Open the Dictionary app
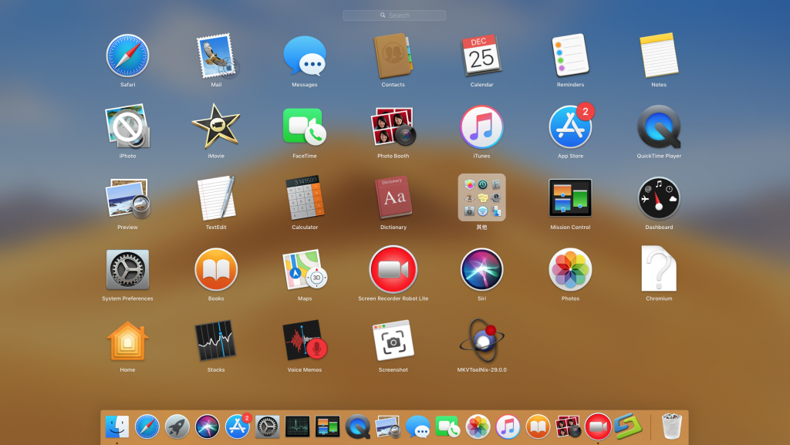790x445 pixels. tap(393, 197)
